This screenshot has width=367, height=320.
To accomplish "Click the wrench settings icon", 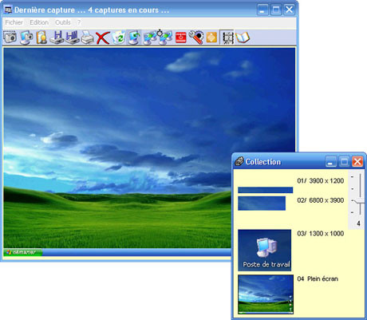I will (x=196, y=38).
